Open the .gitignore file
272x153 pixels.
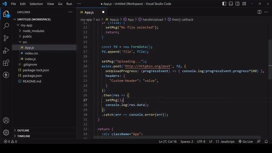tap(30, 65)
